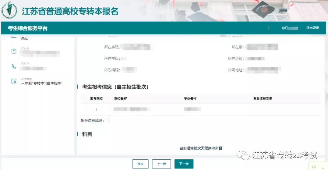Log out via 退出登录 link
328x170 pixels.
tap(313, 28)
